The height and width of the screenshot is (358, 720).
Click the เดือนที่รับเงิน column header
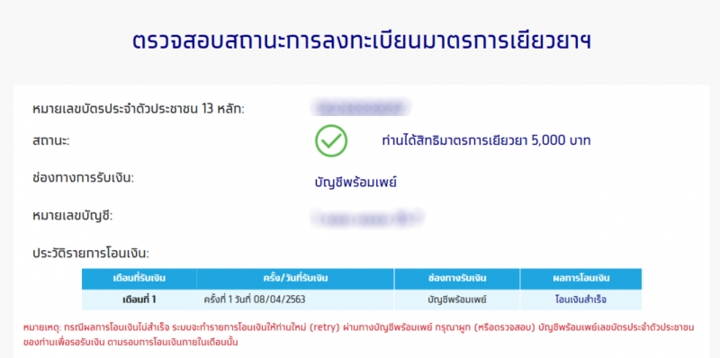click(139, 278)
